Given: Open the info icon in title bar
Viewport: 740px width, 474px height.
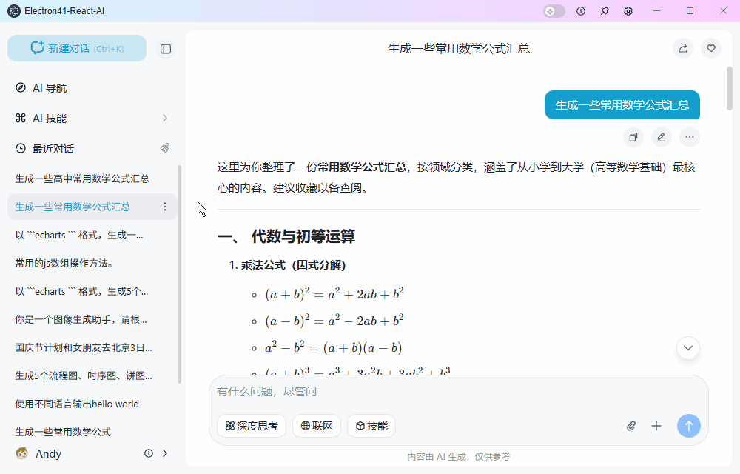Looking at the screenshot, I should (x=581, y=11).
